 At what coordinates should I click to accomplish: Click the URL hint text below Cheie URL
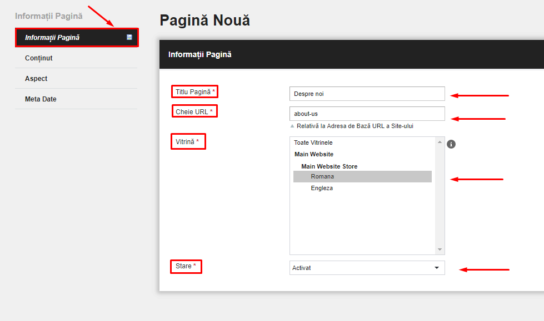[x=355, y=126]
